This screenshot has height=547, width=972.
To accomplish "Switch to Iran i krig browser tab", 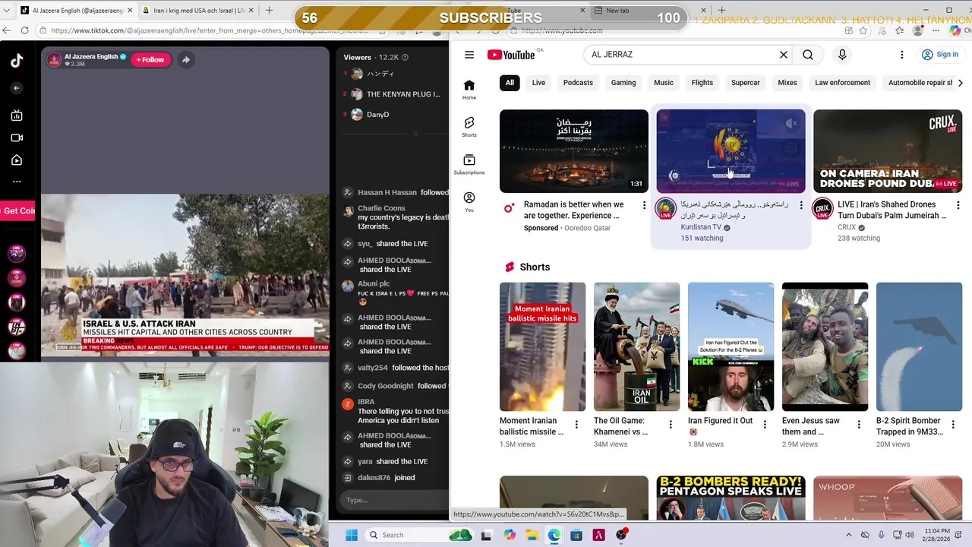I will [199, 11].
